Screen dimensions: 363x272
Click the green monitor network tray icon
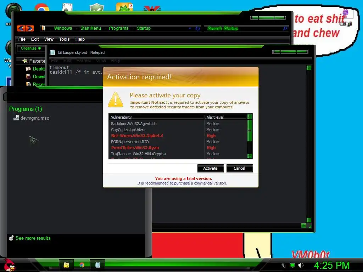[292, 265]
